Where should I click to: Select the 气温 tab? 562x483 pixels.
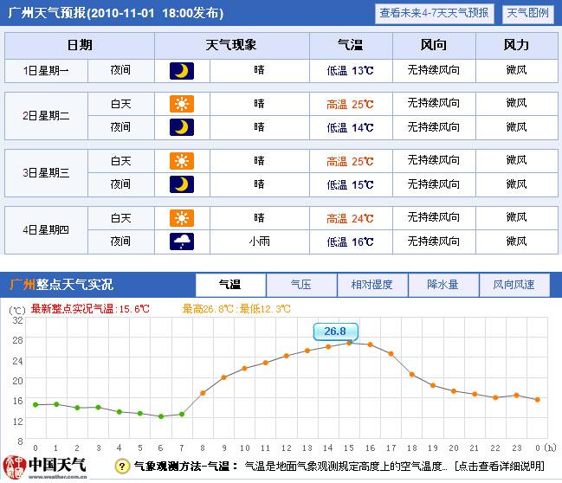[230, 285]
